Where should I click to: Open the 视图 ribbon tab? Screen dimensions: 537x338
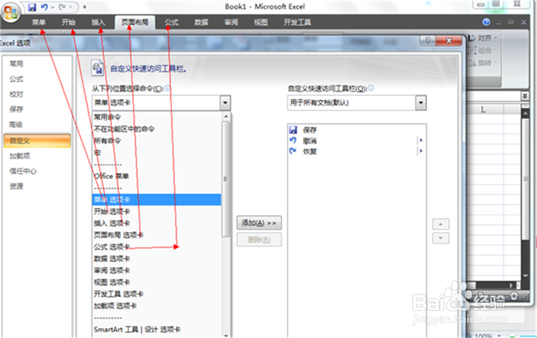pos(260,23)
